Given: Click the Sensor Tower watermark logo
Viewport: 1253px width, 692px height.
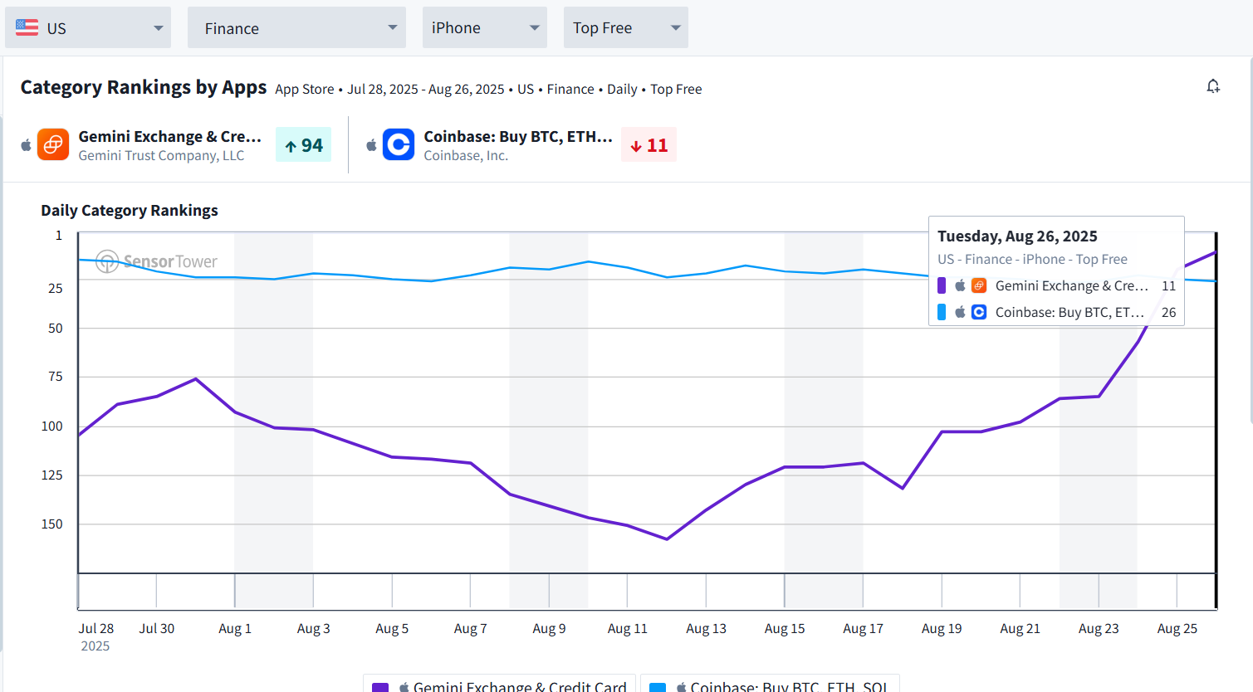Looking at the screenshot, I should pos(157,261).
